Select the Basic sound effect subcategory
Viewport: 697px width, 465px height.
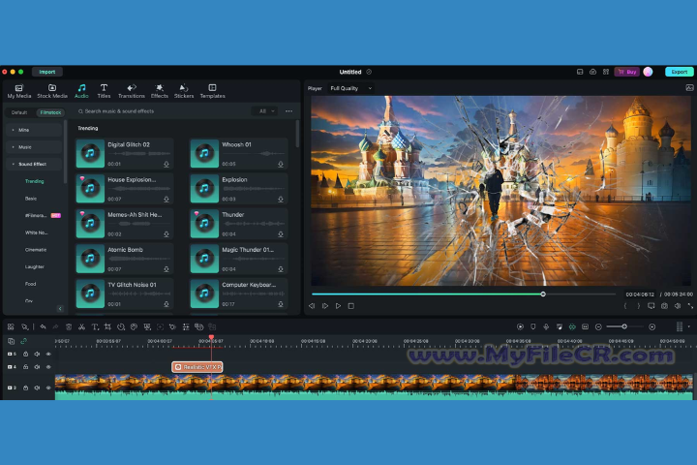coord(31,199)
